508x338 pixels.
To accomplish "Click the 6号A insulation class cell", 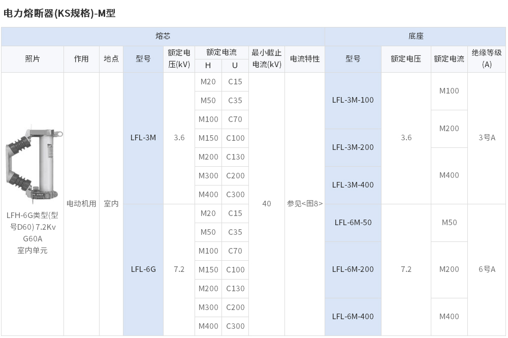I will [487, 269].
